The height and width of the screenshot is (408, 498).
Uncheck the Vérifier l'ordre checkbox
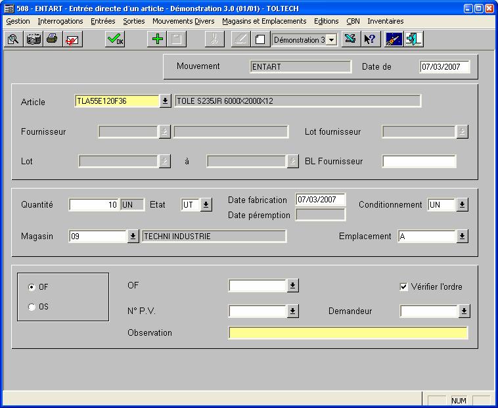[404, 286]
